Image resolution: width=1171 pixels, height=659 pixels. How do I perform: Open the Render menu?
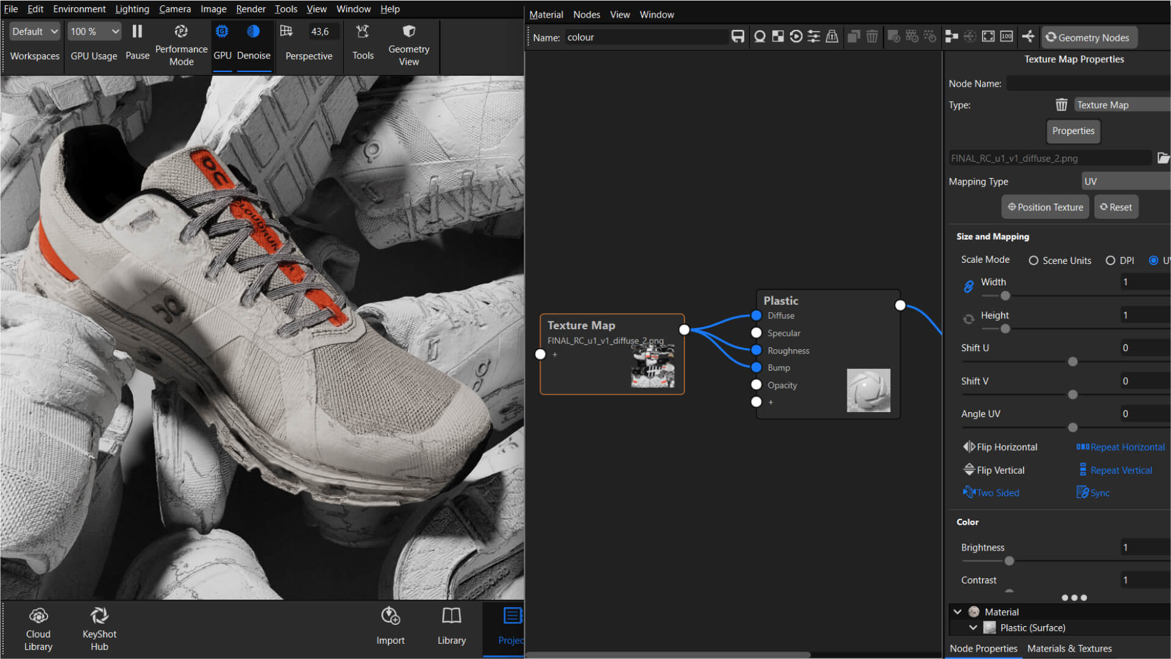pos(251,9)
